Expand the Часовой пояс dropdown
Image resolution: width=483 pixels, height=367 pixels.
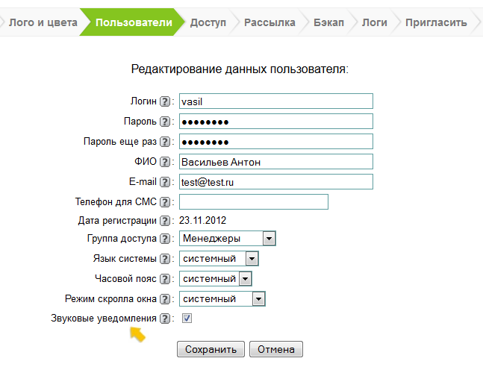(x=244, y=279)
